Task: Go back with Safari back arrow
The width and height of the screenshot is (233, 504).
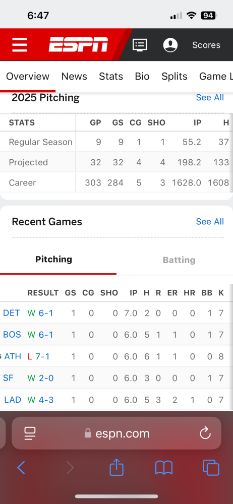Action: 21,468
